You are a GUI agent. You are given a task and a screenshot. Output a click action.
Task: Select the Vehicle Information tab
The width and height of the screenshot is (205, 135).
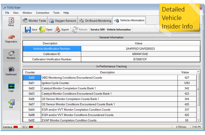coord(129,20)
